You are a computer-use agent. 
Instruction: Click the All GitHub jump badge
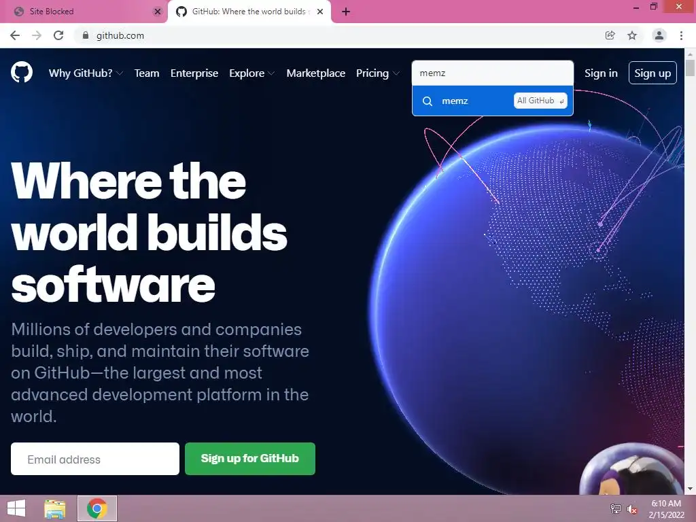(x=540, y=101)
